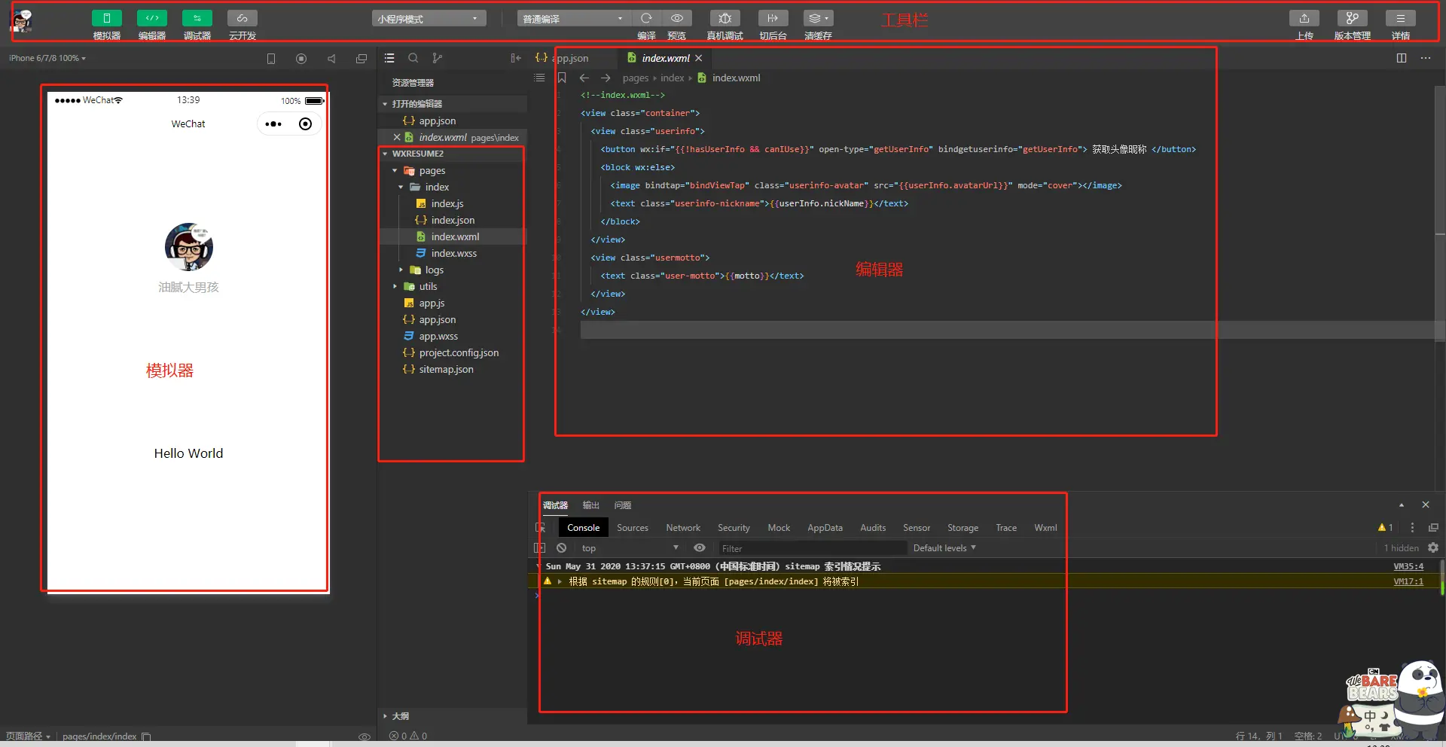
Task: Open the cloud development (云开发) icon
Action: [242, 18]
